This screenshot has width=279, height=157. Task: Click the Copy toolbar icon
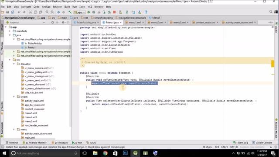(x=36, y=12)
